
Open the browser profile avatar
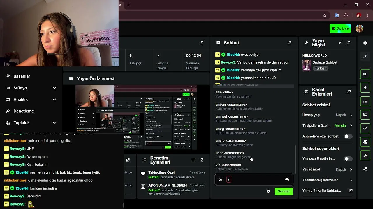click(x=359, y=15)
